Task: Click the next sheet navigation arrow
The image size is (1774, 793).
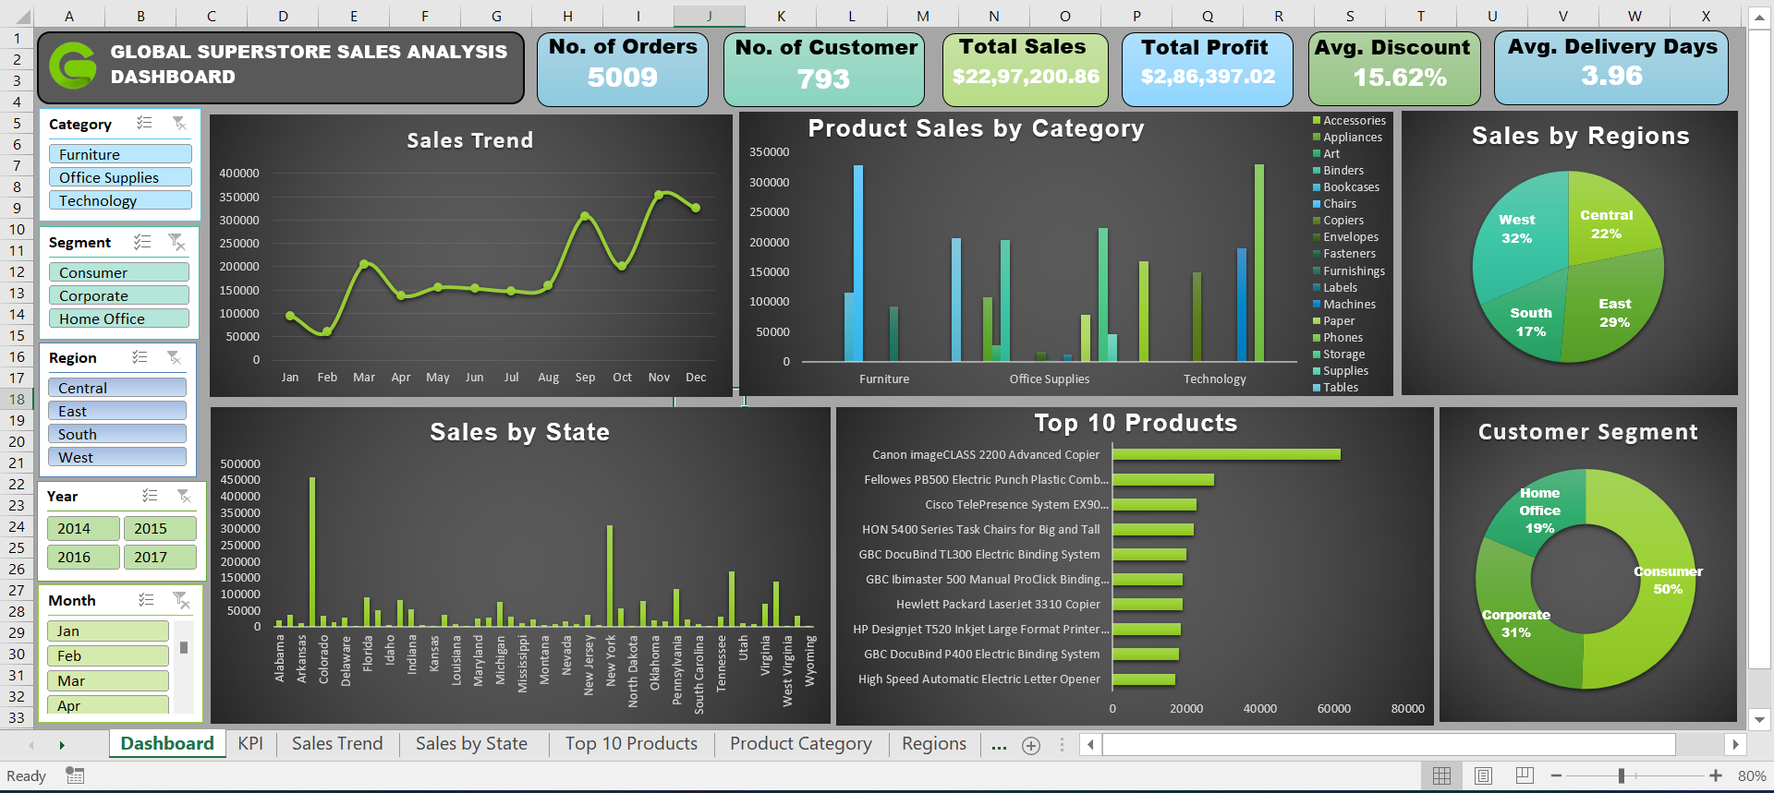Action: [x=62, y=745]
